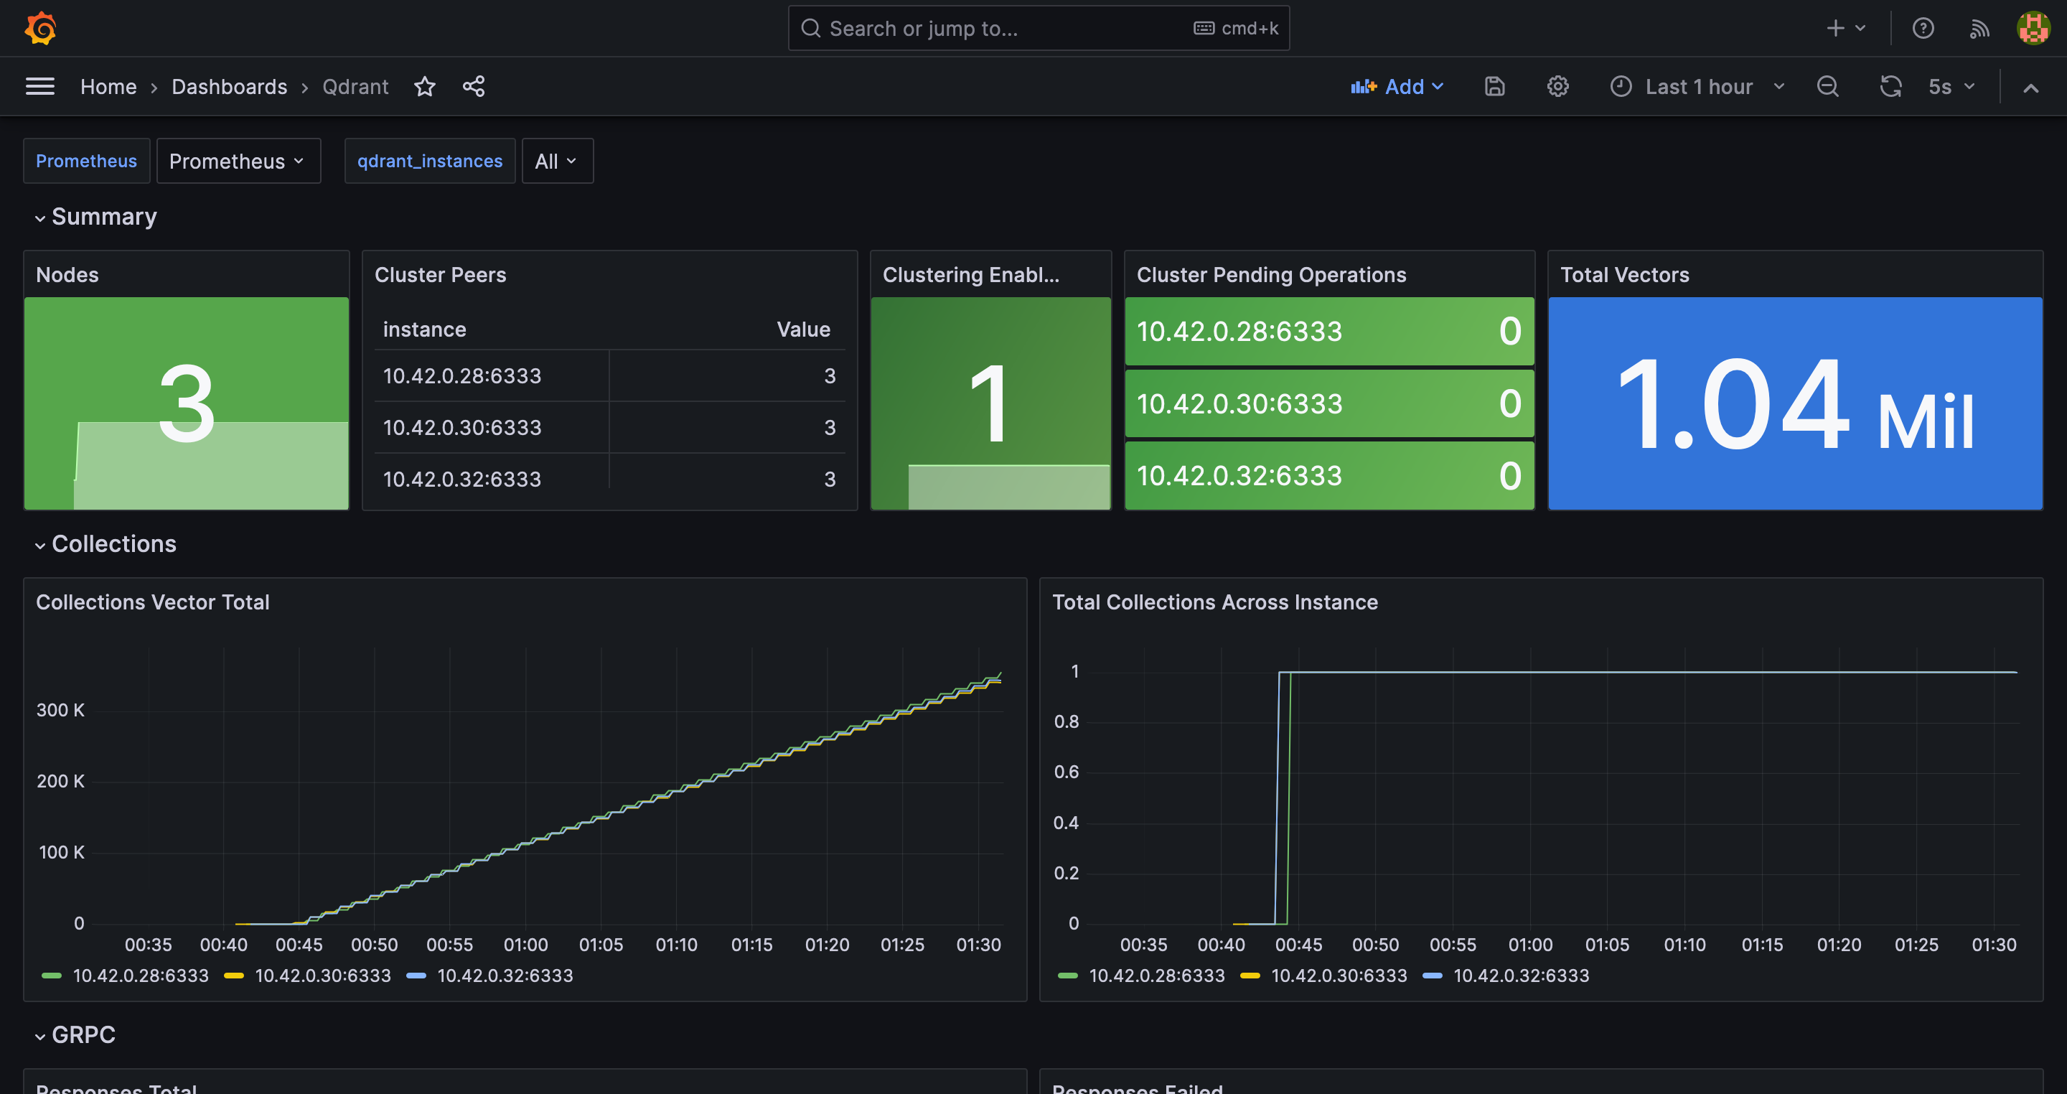Sort Cluster Peers by Value column
This screenshot has width=2067, height=1094.
point(803,329)
